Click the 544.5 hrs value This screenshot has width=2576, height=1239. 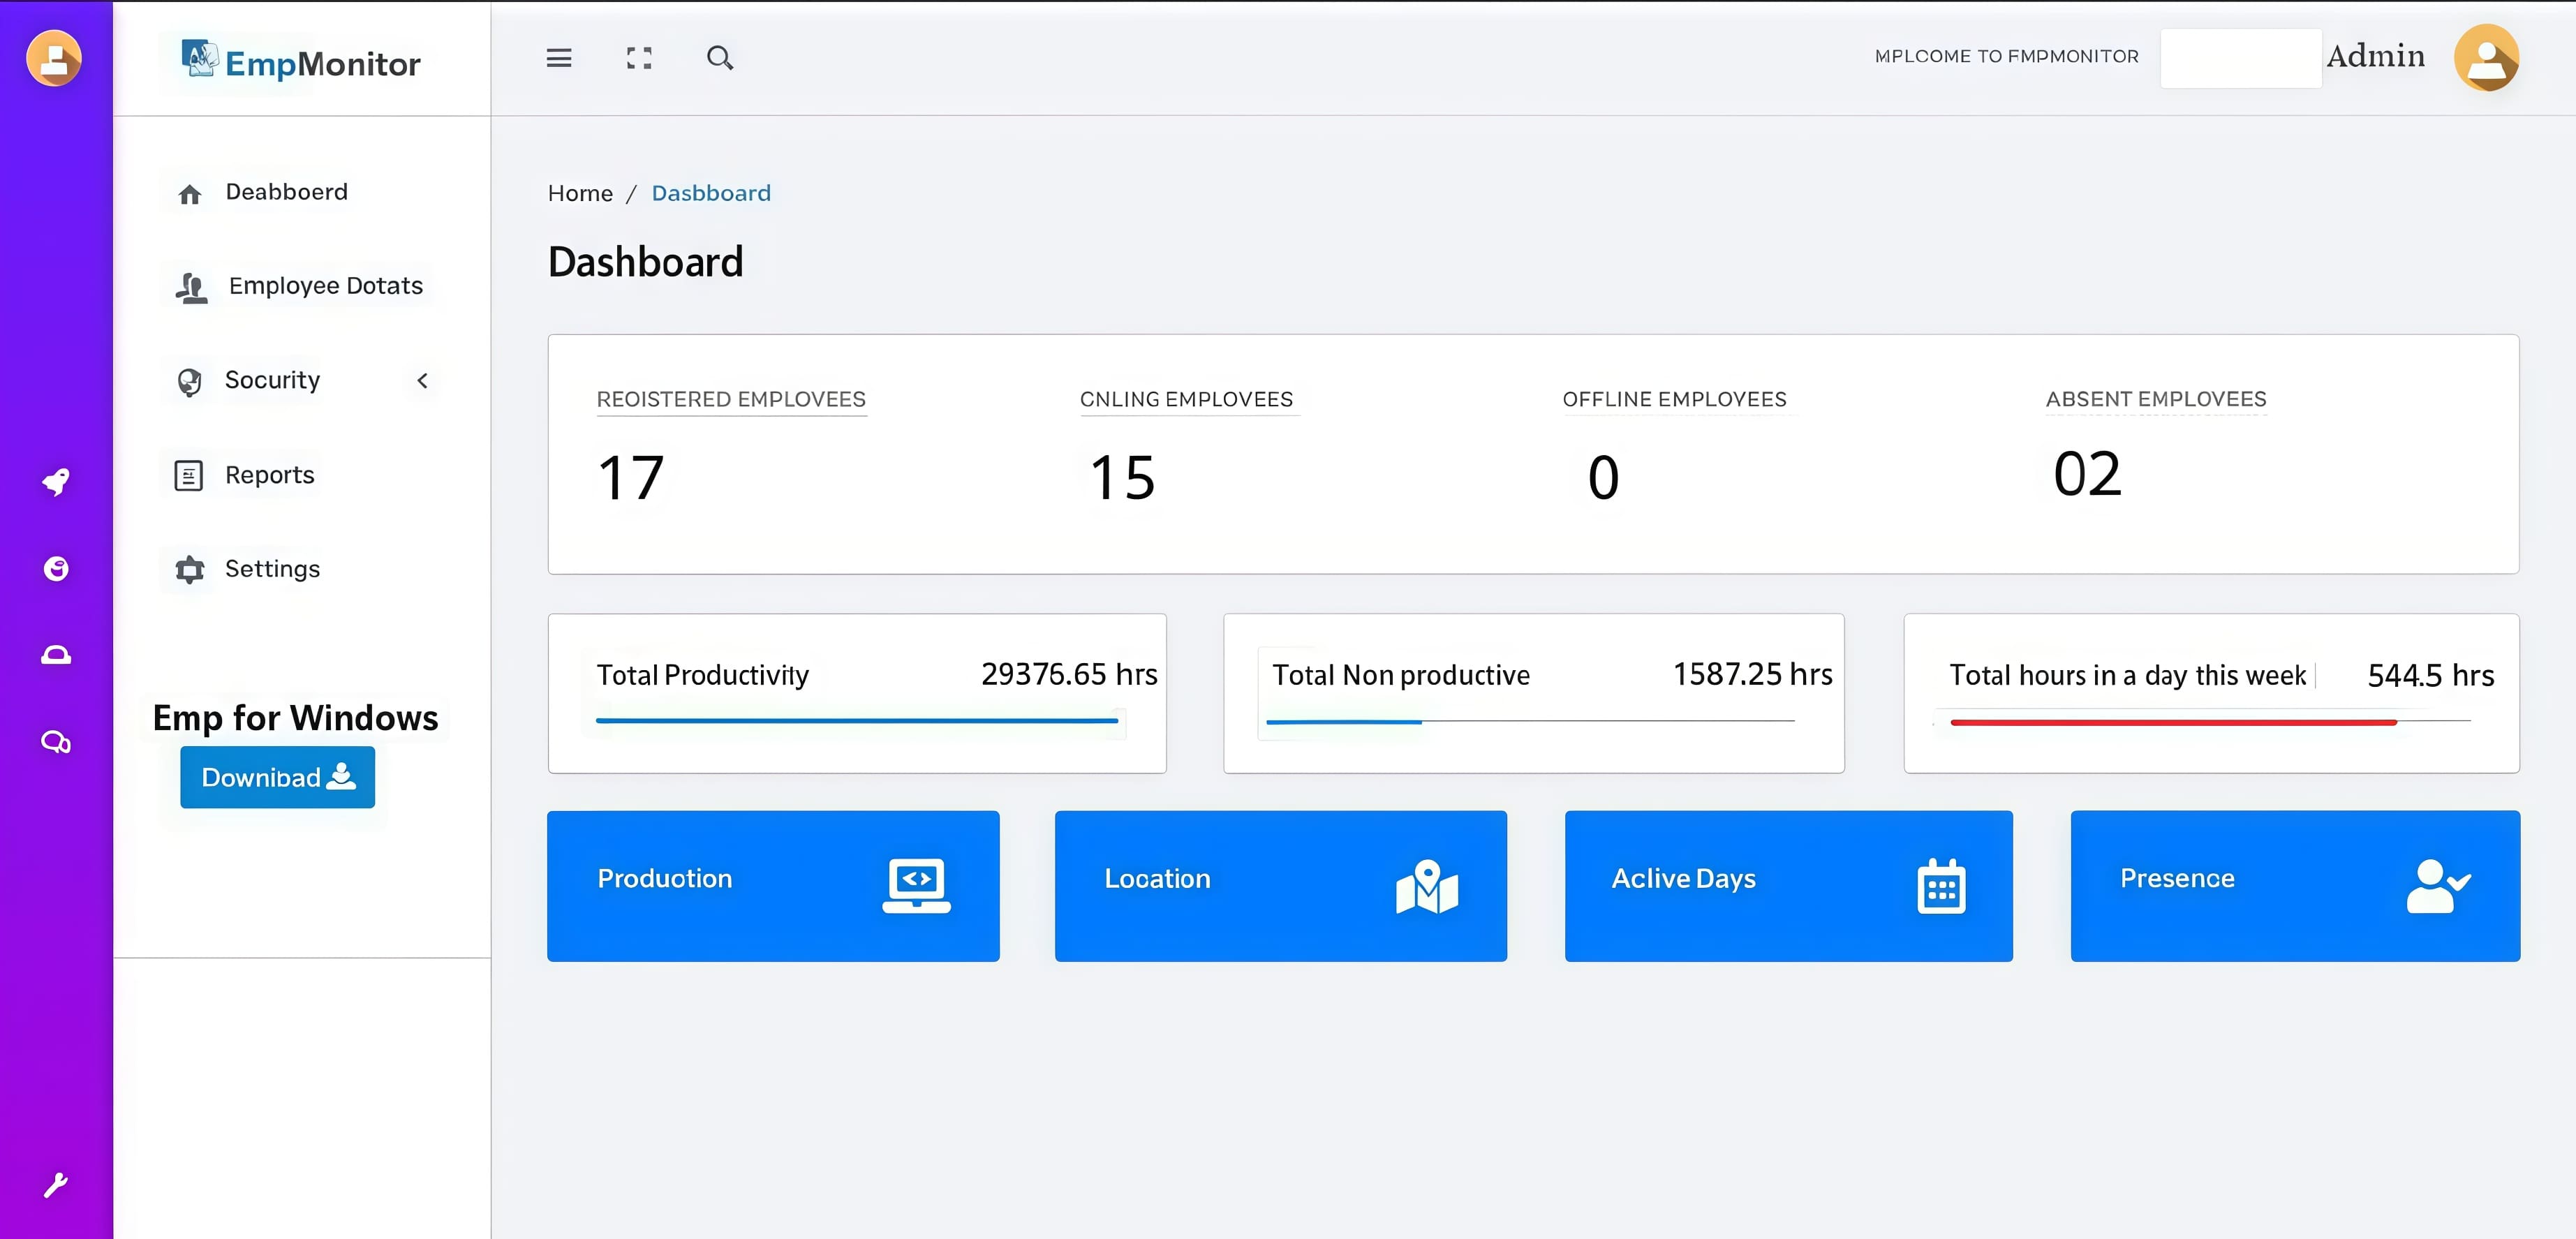tap(2431, 675)
